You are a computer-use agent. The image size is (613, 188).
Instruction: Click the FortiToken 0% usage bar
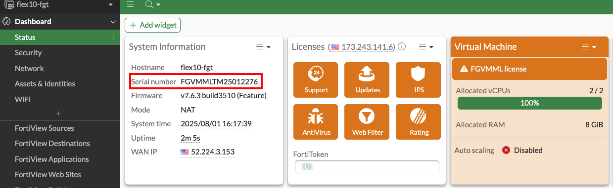click(367, 167)
